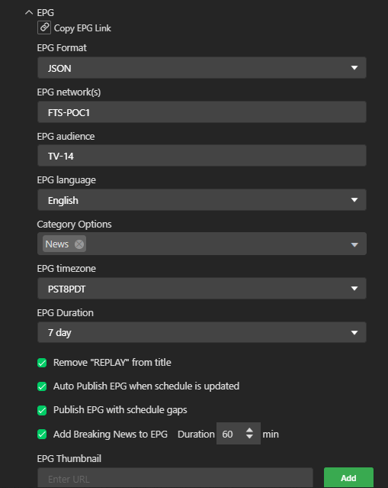Open the EPG language dropdown showing English
This screenshot has width=388, height=488.
[202, 199]
